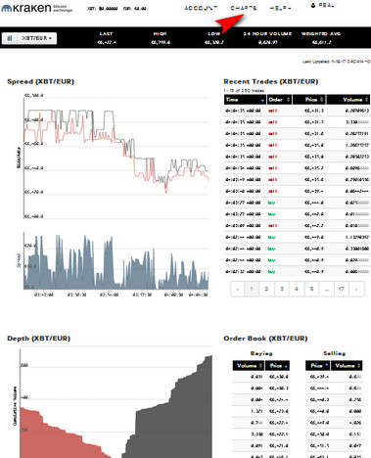
Task: Sort Selling order book by Volume
Action: pyautogui.click(x=347, y=365)
